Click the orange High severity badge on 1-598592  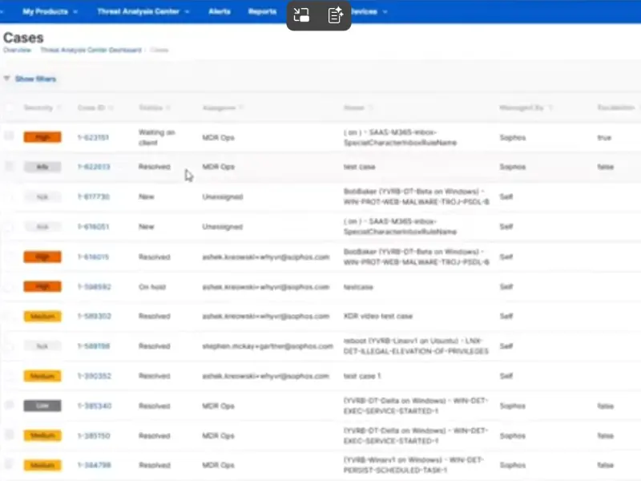42,286
